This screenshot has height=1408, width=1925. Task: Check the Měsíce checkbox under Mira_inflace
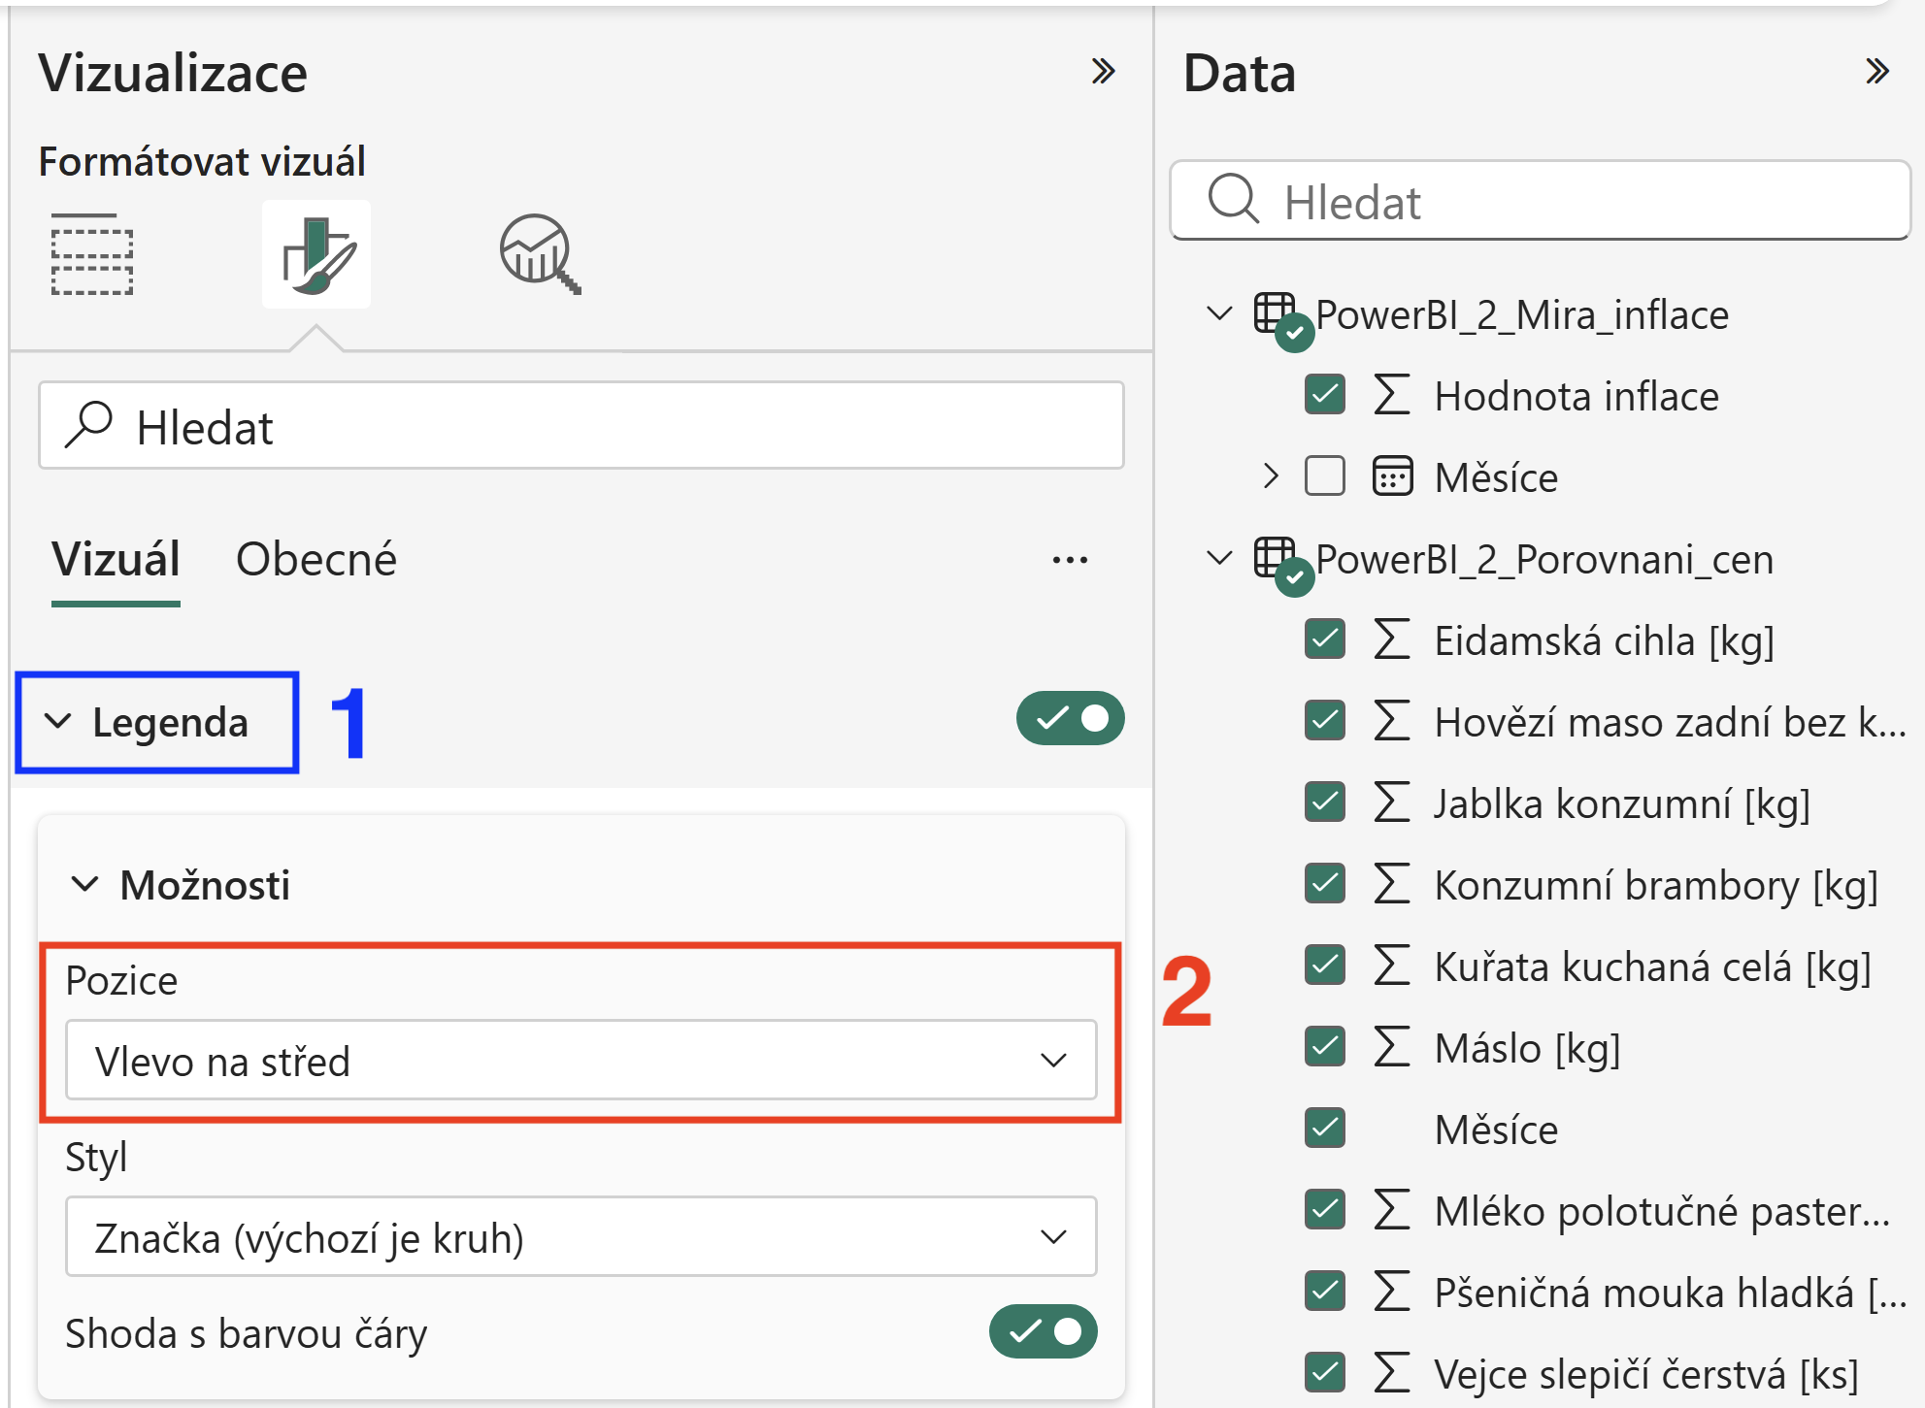click(1325, 476)
